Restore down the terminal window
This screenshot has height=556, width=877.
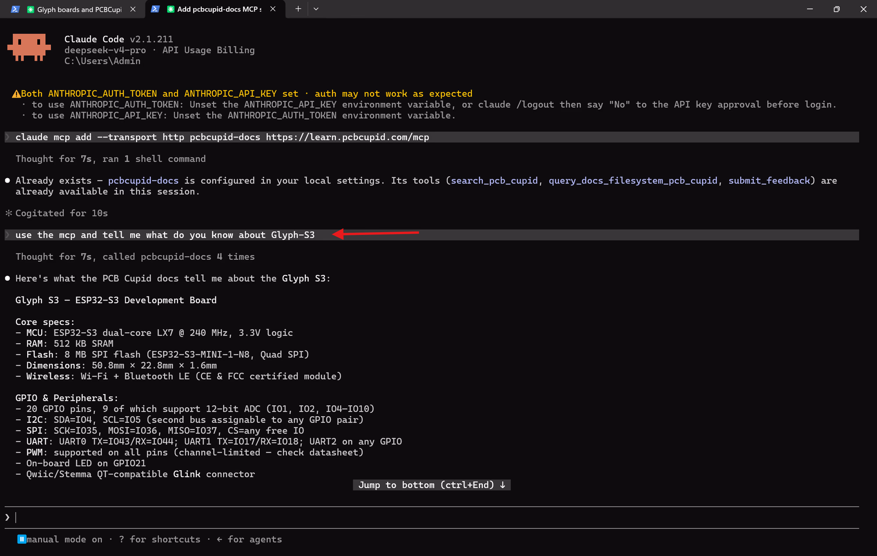pos(837,9)
